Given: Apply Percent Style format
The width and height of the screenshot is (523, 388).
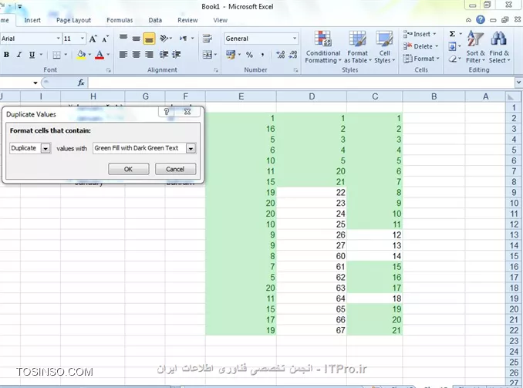Looking at the screenshot, I should tap(249, 55).
